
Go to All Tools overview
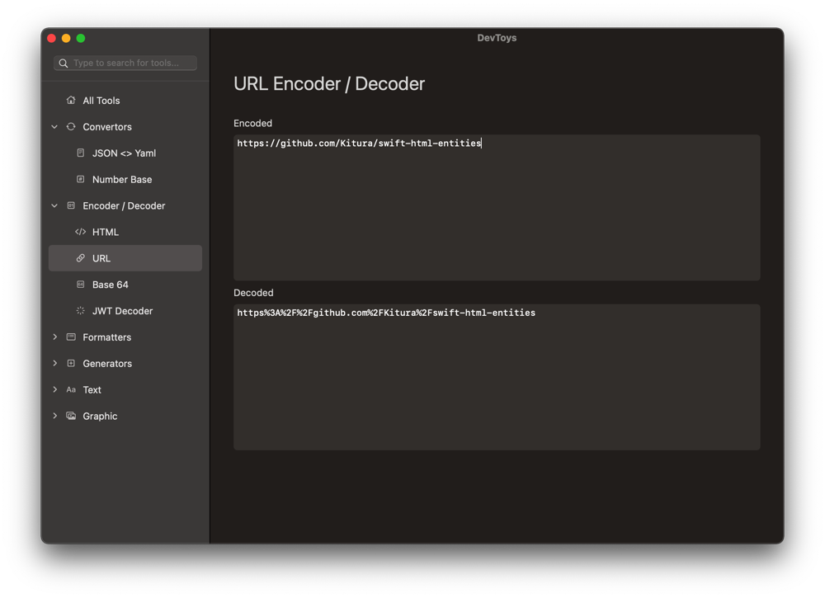(101, 101)
